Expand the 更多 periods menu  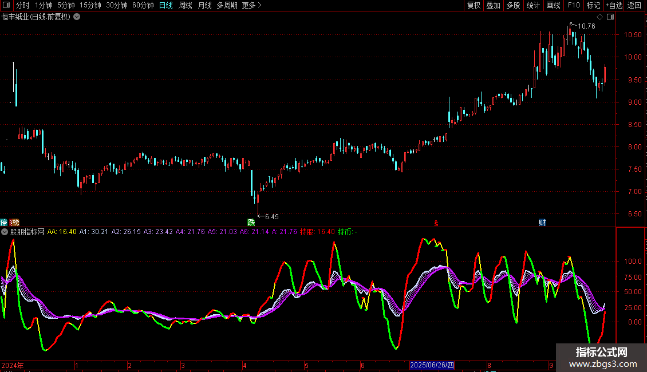tap(251, 5)
